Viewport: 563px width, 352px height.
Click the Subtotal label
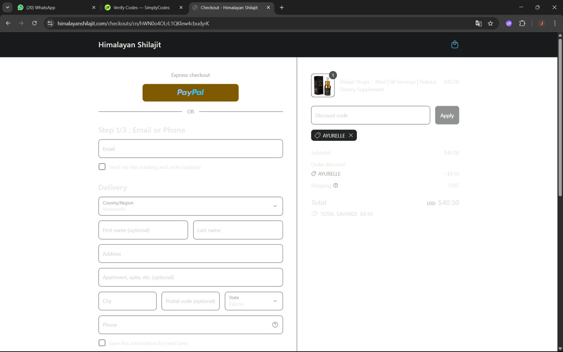(x=321, y=153)
